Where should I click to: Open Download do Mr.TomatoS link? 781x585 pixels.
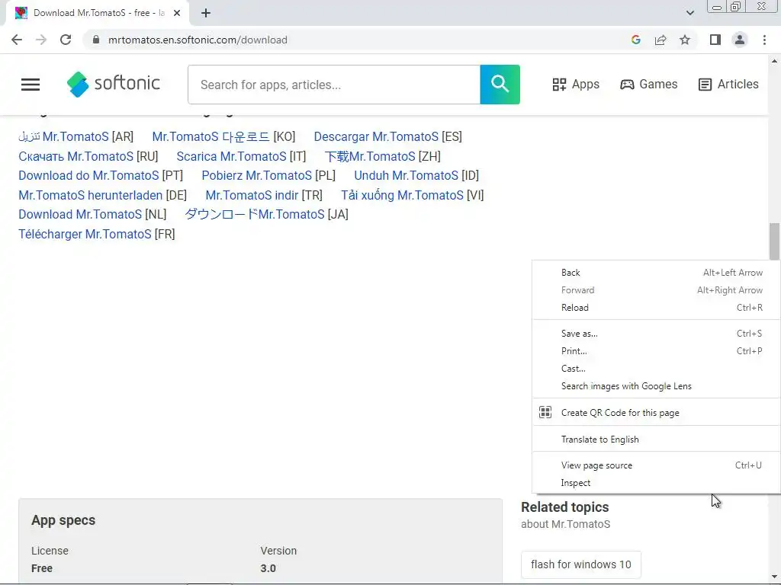tap(88, 176)
